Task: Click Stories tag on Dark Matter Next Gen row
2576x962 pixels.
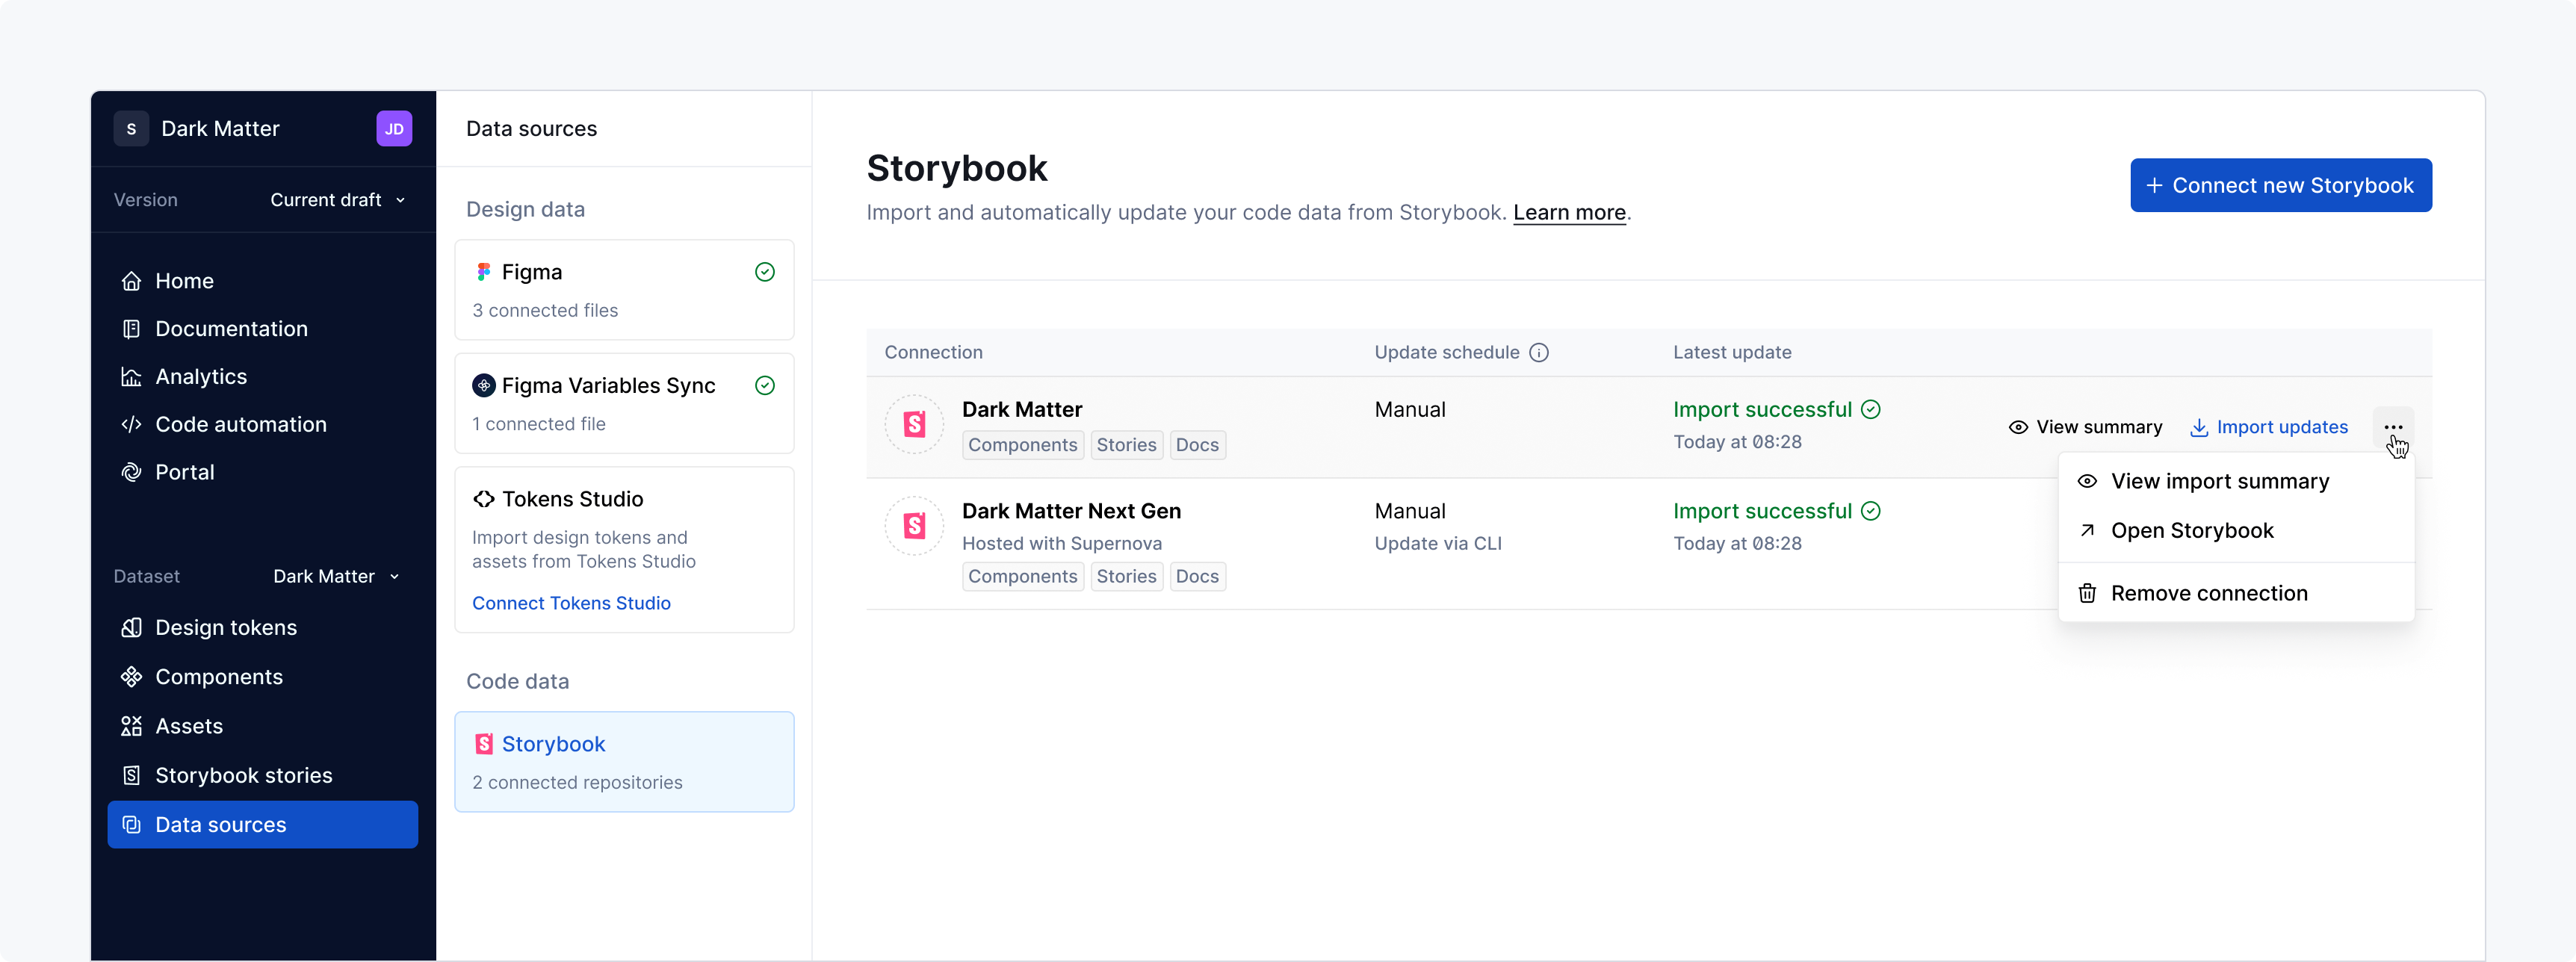Action: coord(1126,577)
